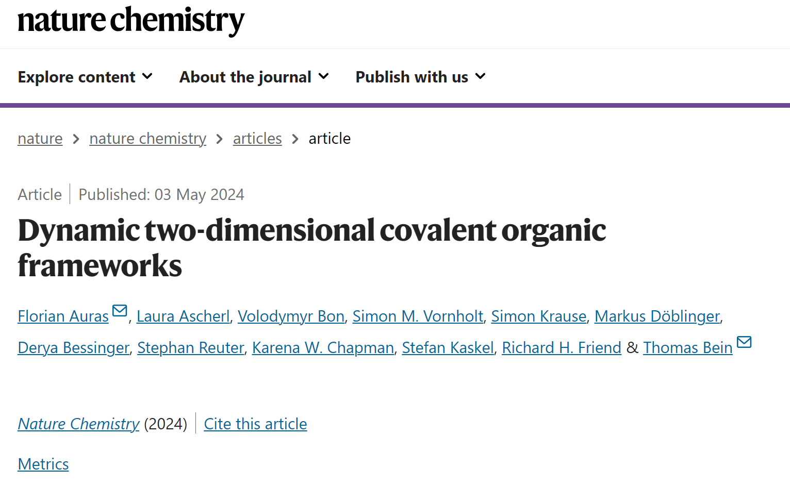Expand the Explore content chevron
Viewport: 790px width, 485px height.
pyautogui.click(x=147, y=76)
